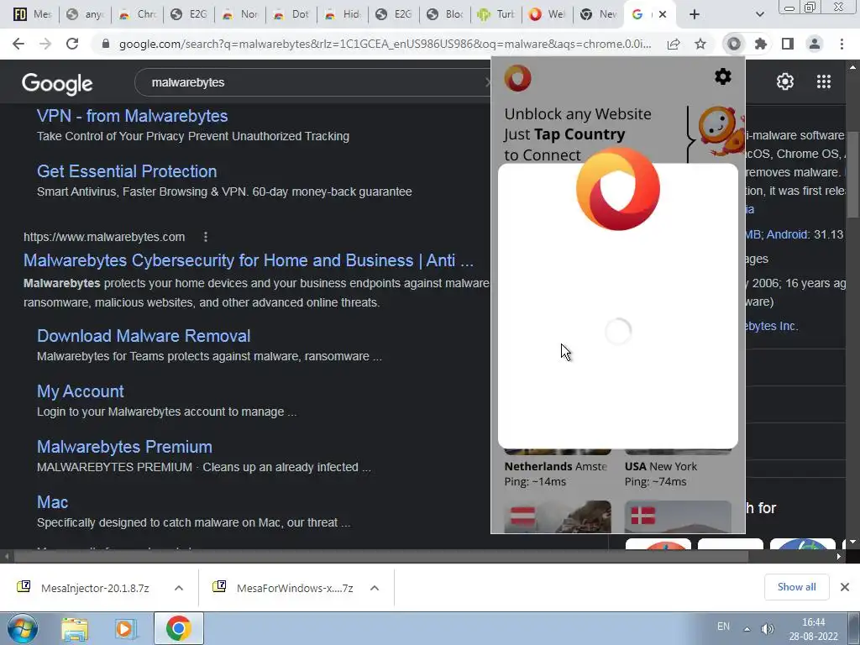
Task: Open the Google apps grid
Action: coord(824,81)
